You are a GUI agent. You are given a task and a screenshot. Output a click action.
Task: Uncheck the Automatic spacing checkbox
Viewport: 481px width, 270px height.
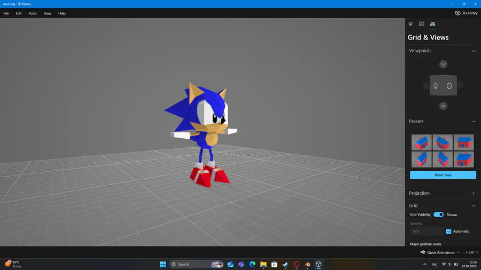tap(448, 232)
